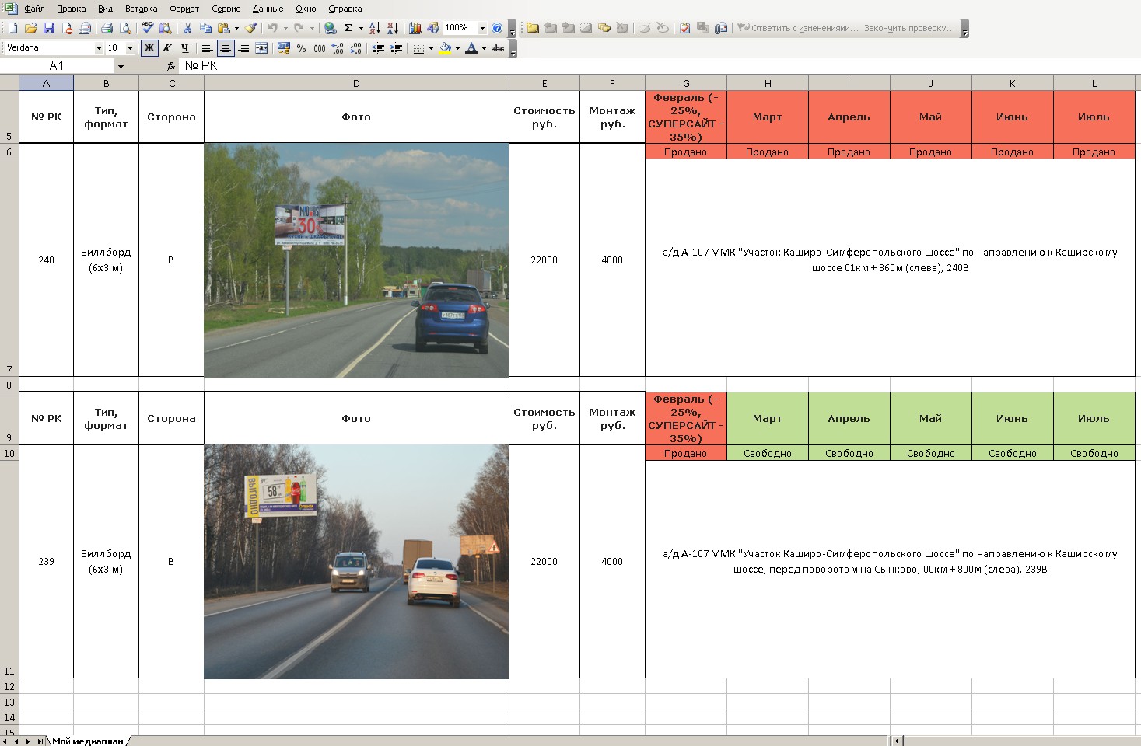The image size is (1141, 746).
Task: Expand the Paste options dropdown arrow
Action: click(236, 28)
